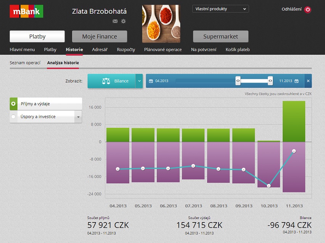Select Příjmy a výdaje radio option

14,103
